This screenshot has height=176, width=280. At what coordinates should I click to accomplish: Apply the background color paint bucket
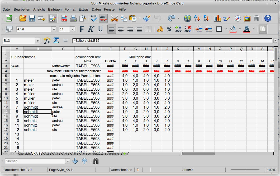pyautogui.click(x=233, y=29)
